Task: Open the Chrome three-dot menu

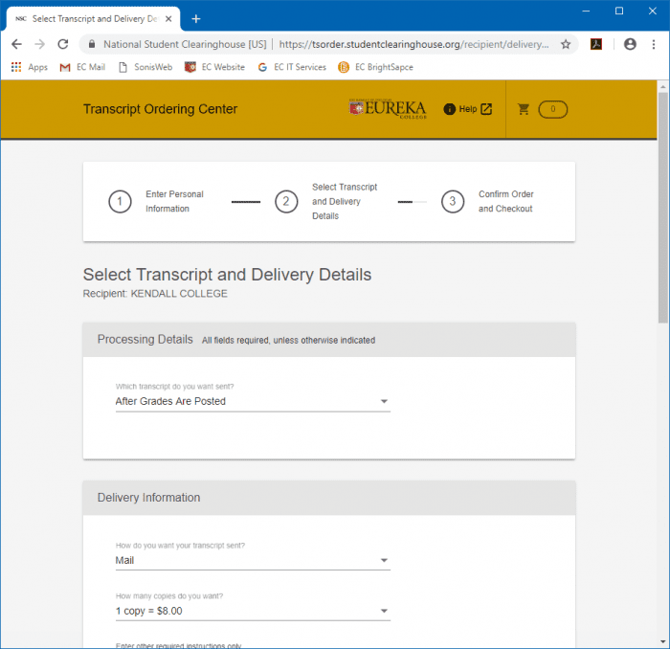Action: 654,44
